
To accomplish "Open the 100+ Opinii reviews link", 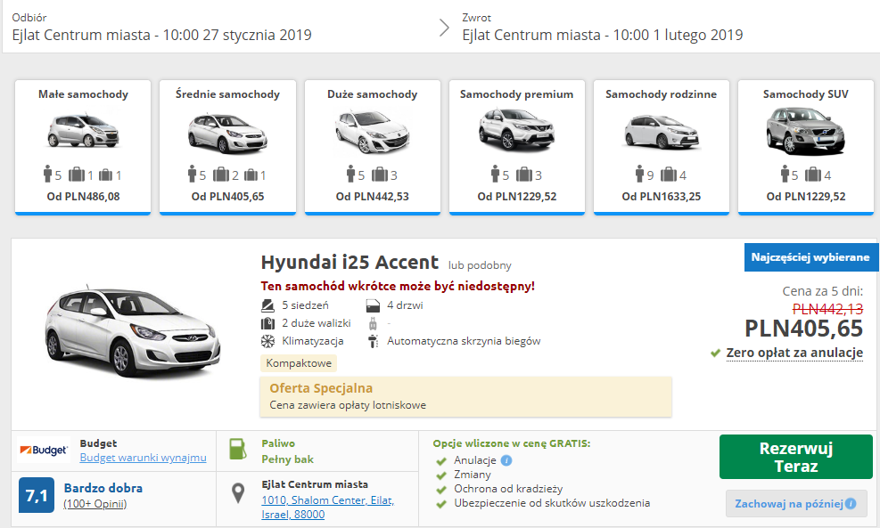I will point(95,504).
